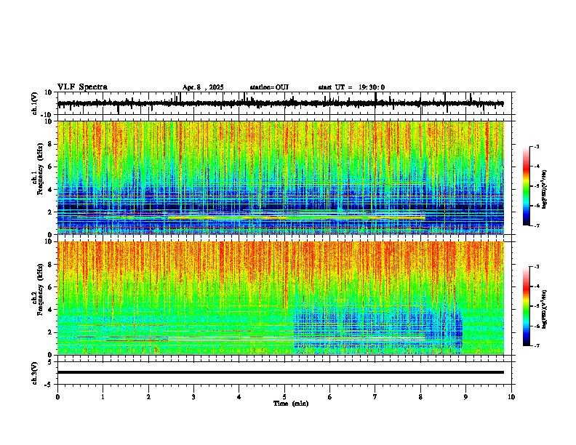Click the ch.1 voltage waveform trace
This screenshot has height=445, width=576.
coord(280,103)
